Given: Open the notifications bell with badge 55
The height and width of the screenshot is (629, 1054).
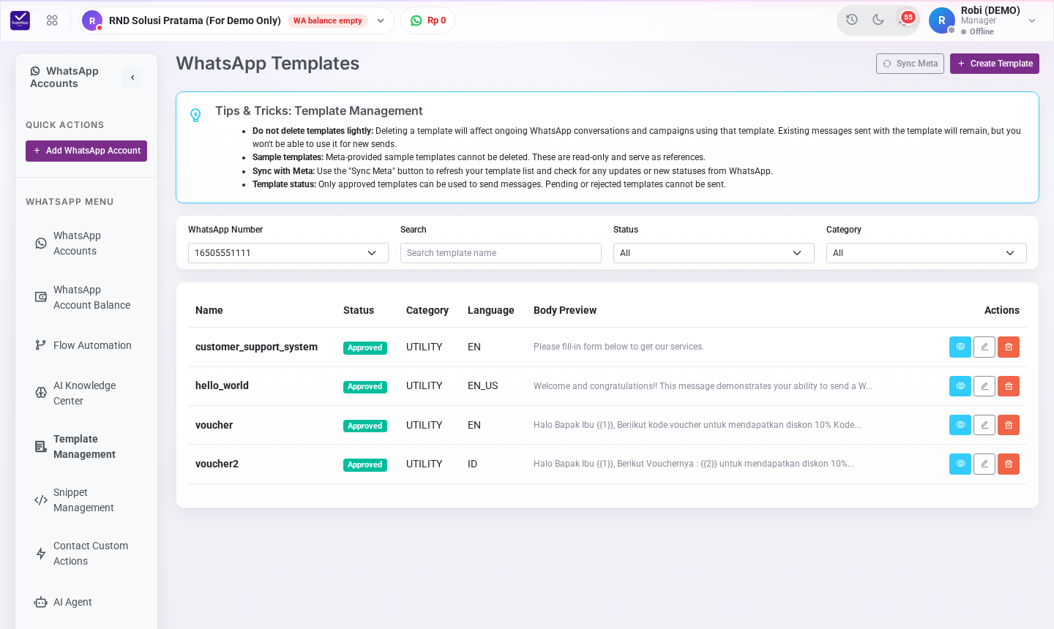Looking at the screenshot, I should [x=905, y=20].
